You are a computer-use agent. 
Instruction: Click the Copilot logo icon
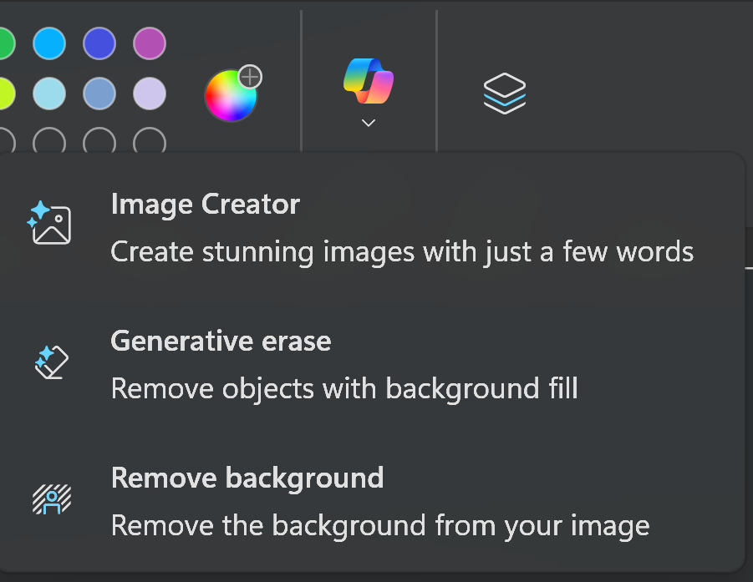pos(369,81)
